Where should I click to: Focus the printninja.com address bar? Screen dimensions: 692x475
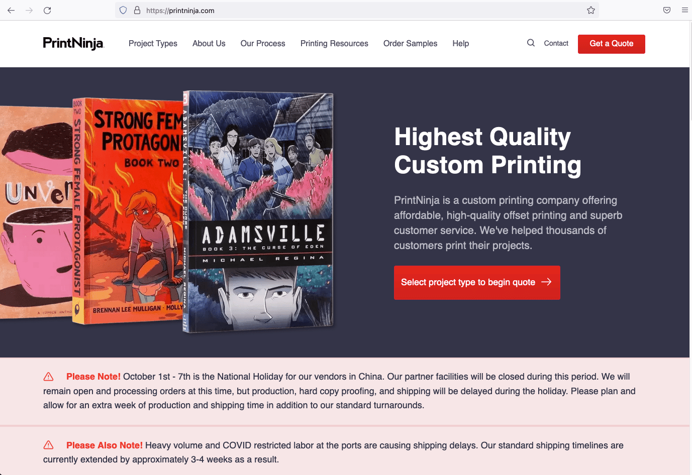[x=357, y=10]
